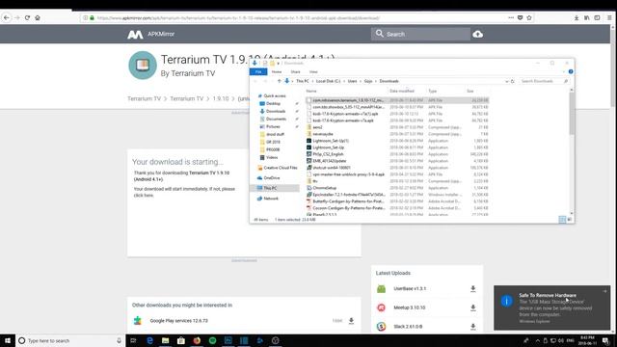Open the 'click here' download link
The width and height of the screenshot is (617, 347).
(144, 195)
